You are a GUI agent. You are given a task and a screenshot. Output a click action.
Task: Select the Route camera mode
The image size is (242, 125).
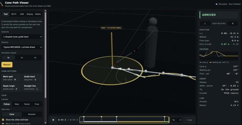[x=27, y=104]
